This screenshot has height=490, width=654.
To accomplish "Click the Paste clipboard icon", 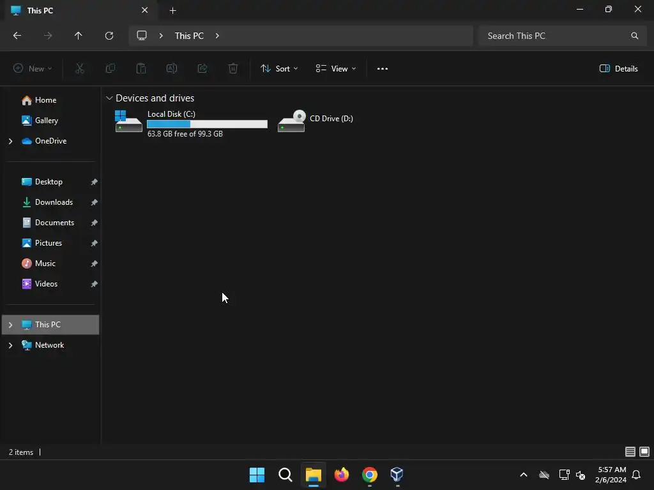I will click(141, 69).
